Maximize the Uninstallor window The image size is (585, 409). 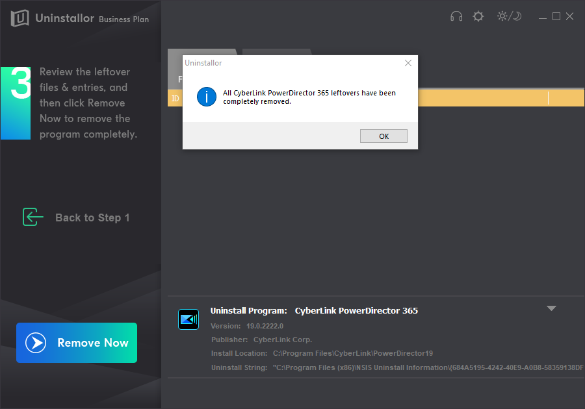click(x=556, y=16)
